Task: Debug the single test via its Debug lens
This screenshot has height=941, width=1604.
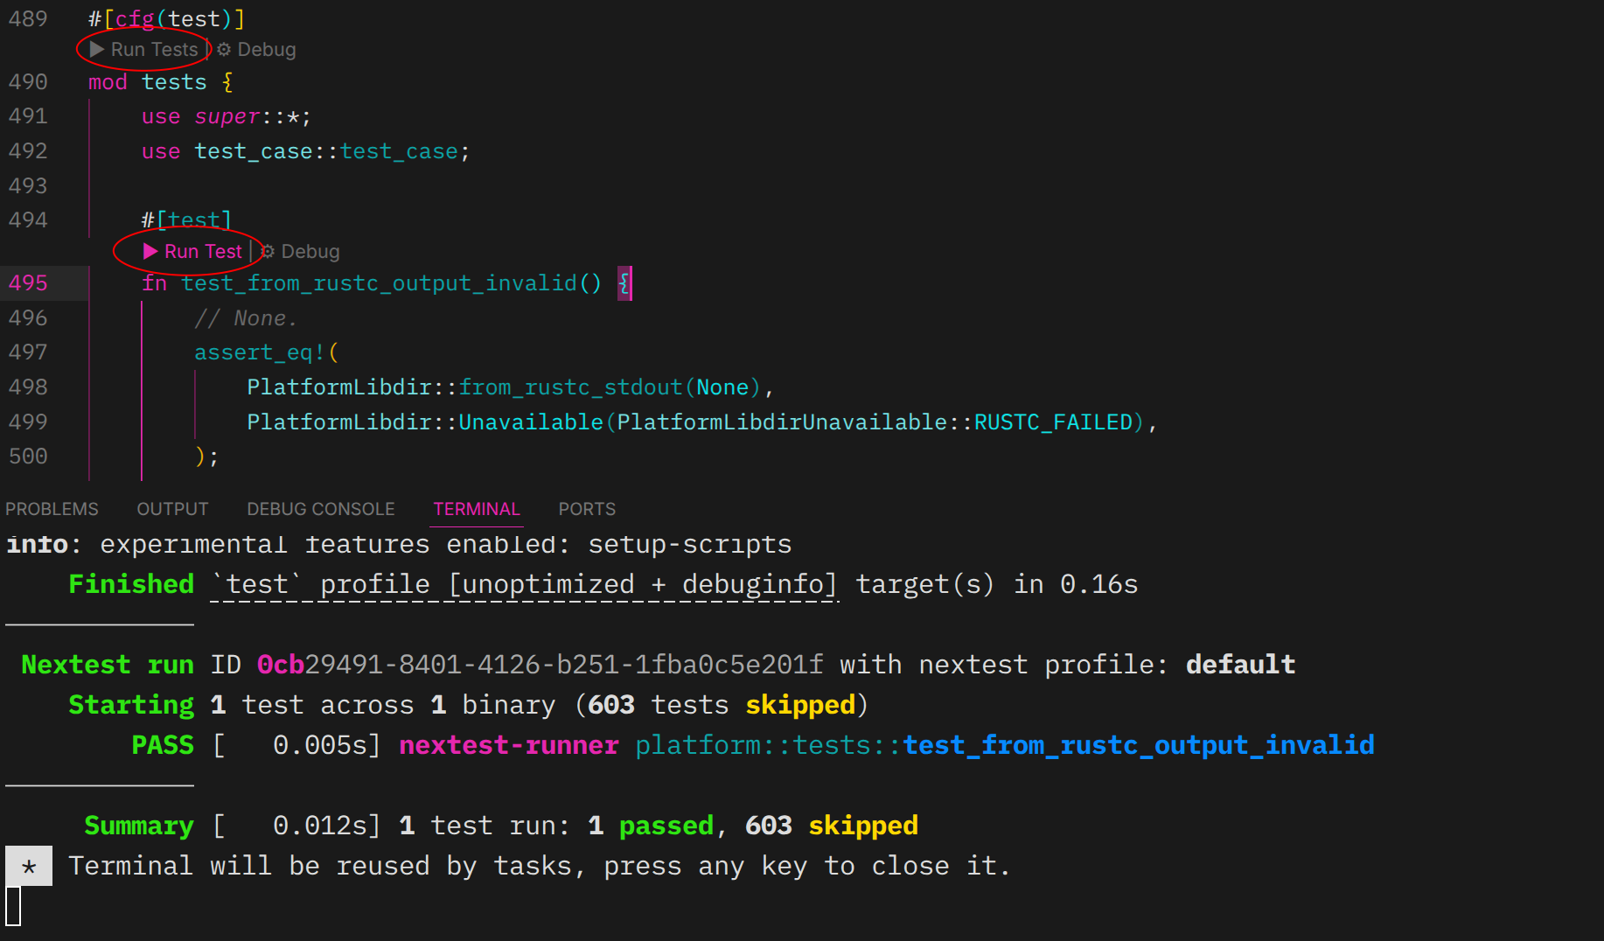Action: pyautogui.click(x=310, y=251)
